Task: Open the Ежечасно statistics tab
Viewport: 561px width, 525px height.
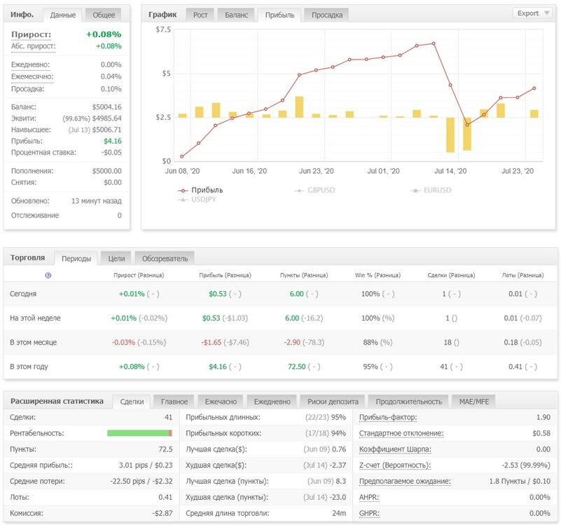Action: [x=221, y=402]
